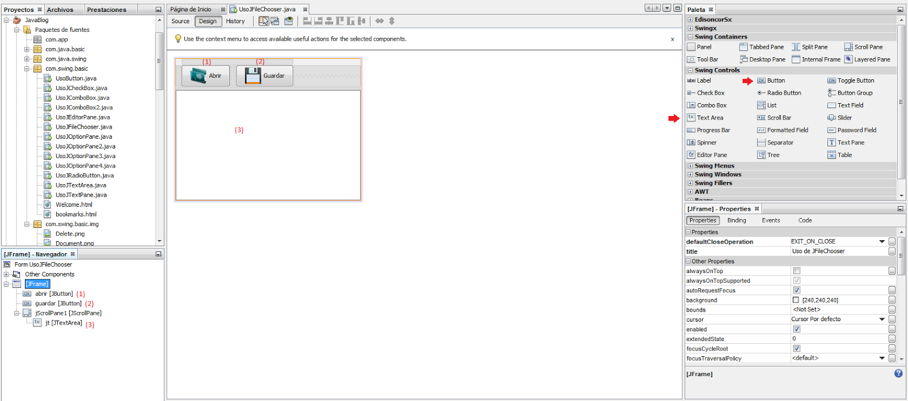
Task: Open the properties help icon
Action: tap(898, 373)
